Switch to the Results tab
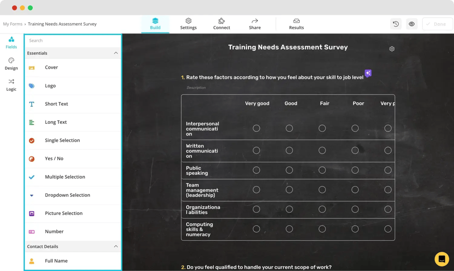The image size is (454, 271). [296, 24]
